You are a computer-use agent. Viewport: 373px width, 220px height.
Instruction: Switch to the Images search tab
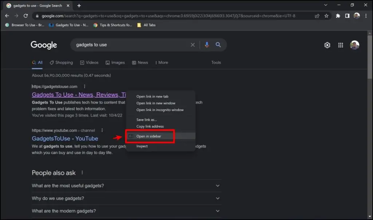115,62
